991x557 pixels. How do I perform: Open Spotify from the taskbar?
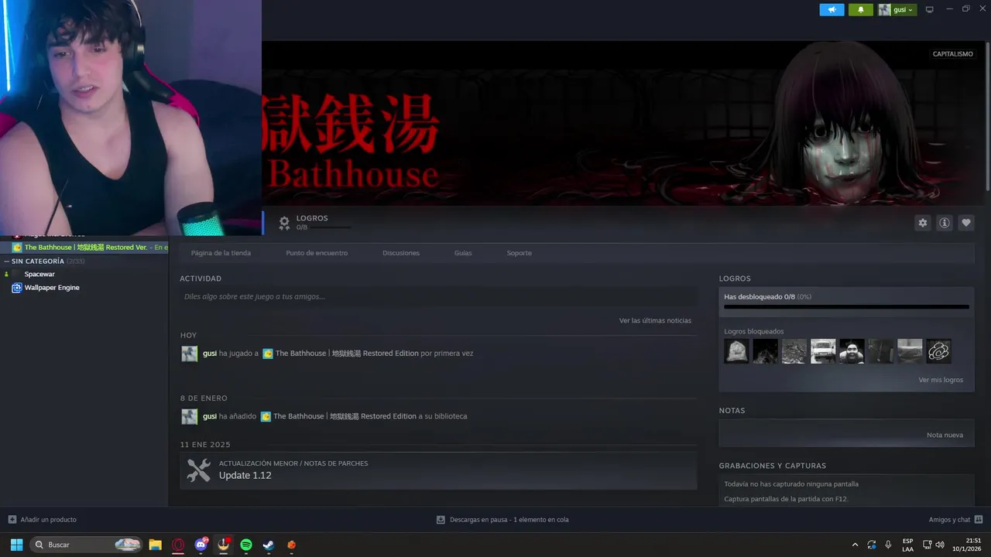point(246,545)
